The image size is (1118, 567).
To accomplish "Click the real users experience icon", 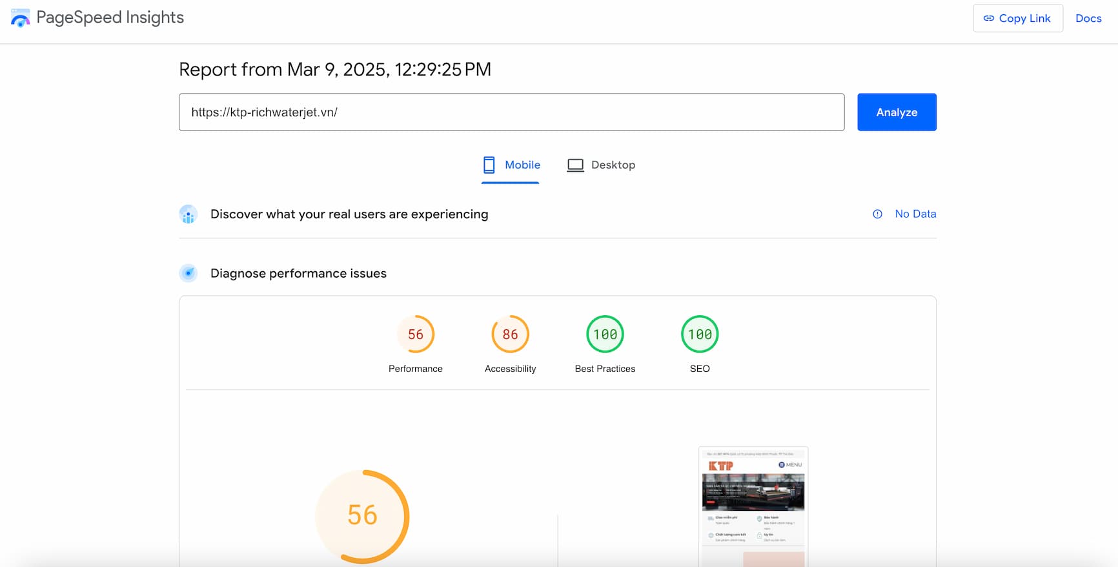I will (x=188, y=214).
